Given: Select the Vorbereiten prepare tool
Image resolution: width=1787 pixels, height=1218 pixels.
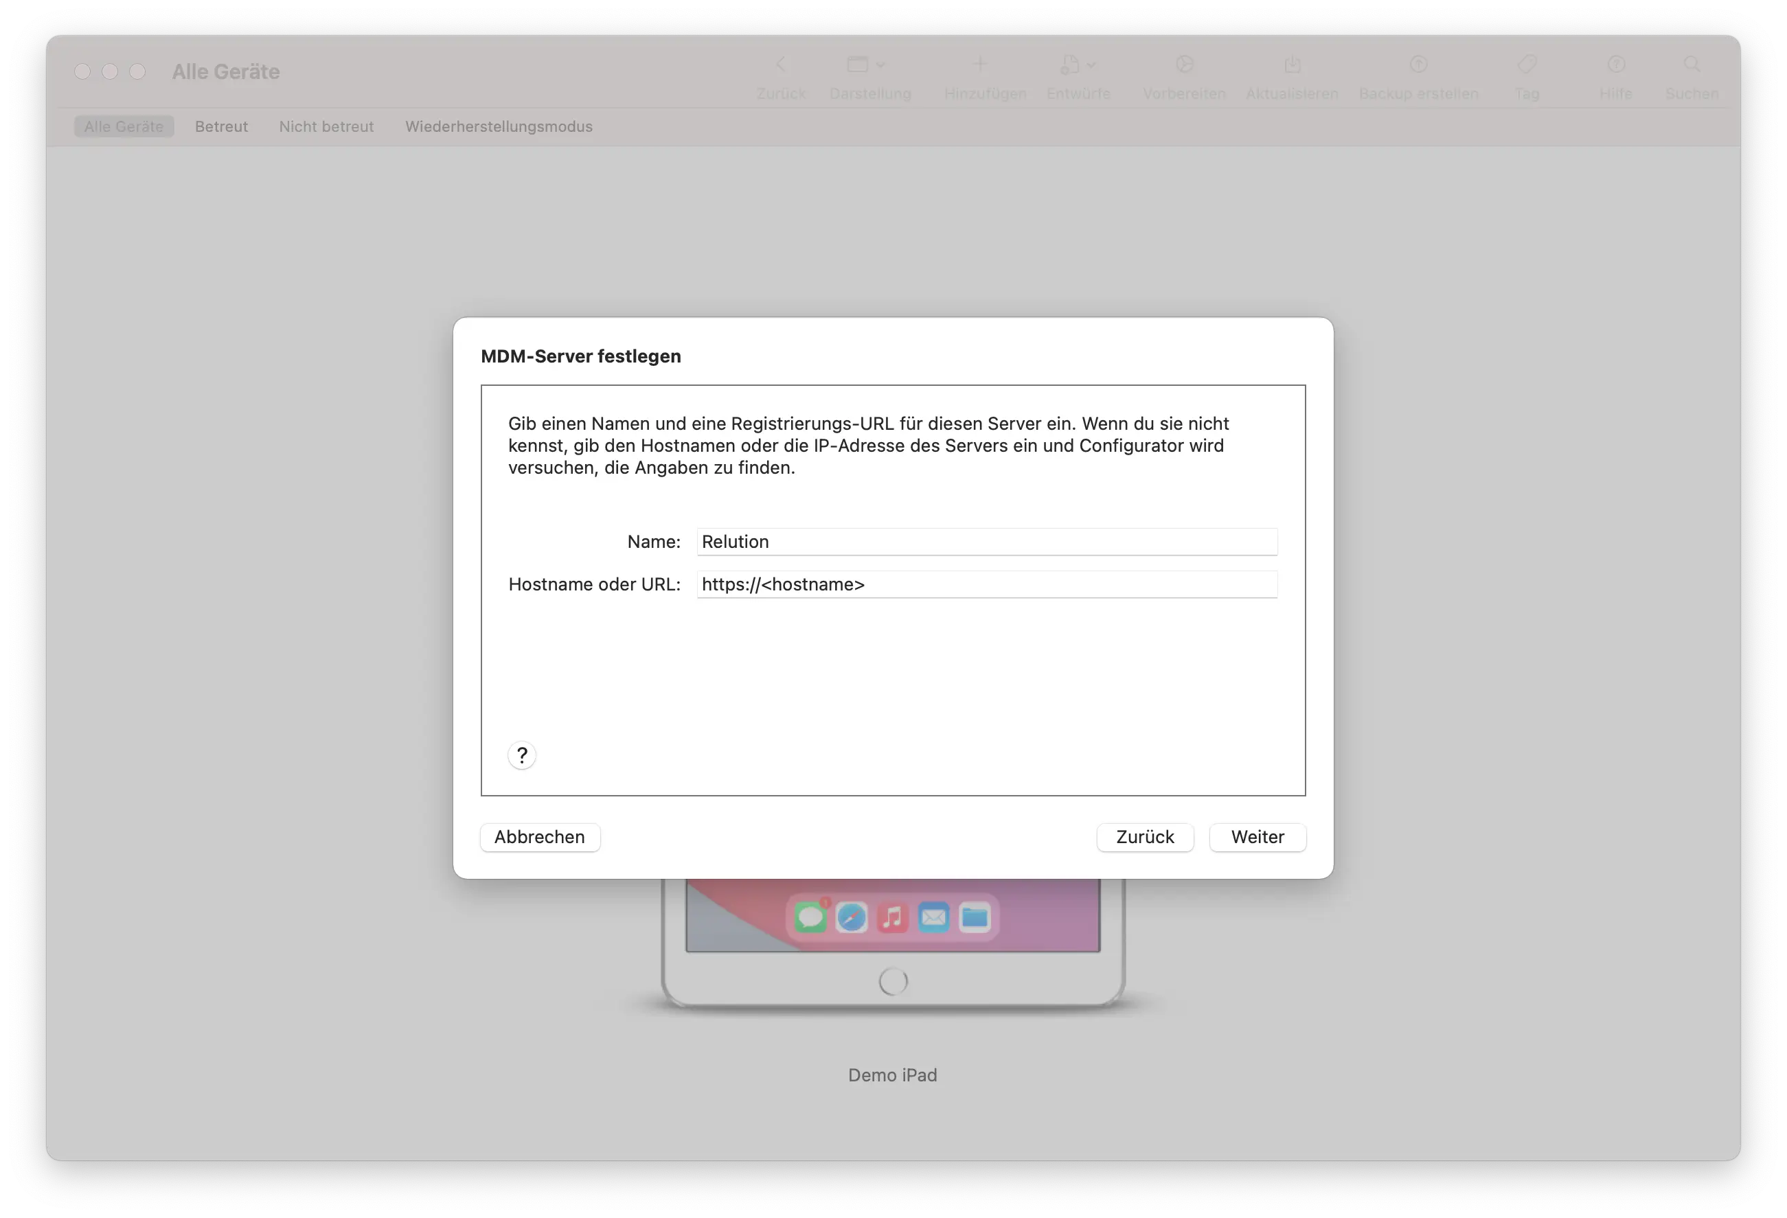Looking at the screenshot, I should click(x=1183, y=75).
